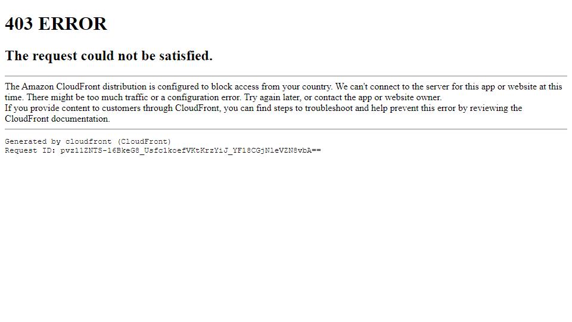
Task: Click the horizontal rule below the subheading
Action: 286,76
